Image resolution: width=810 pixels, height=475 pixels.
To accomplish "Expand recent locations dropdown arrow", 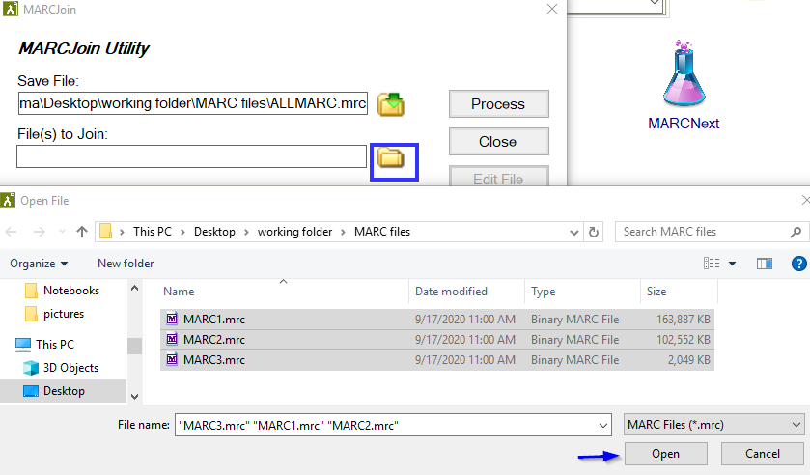I will click(x=62, y=232).
